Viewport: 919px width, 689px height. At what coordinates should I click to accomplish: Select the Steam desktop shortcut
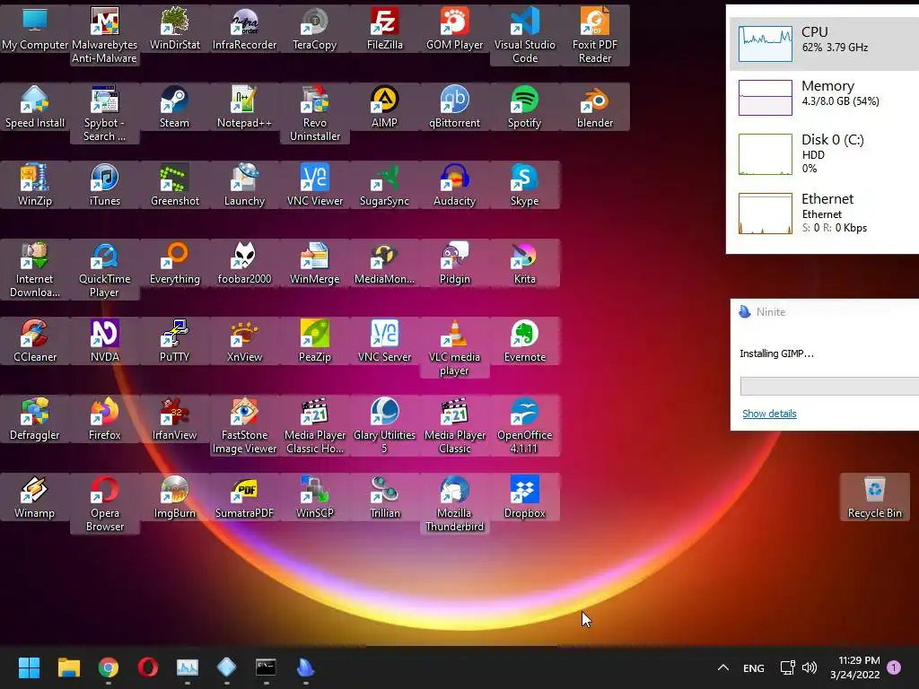(175, 107)
